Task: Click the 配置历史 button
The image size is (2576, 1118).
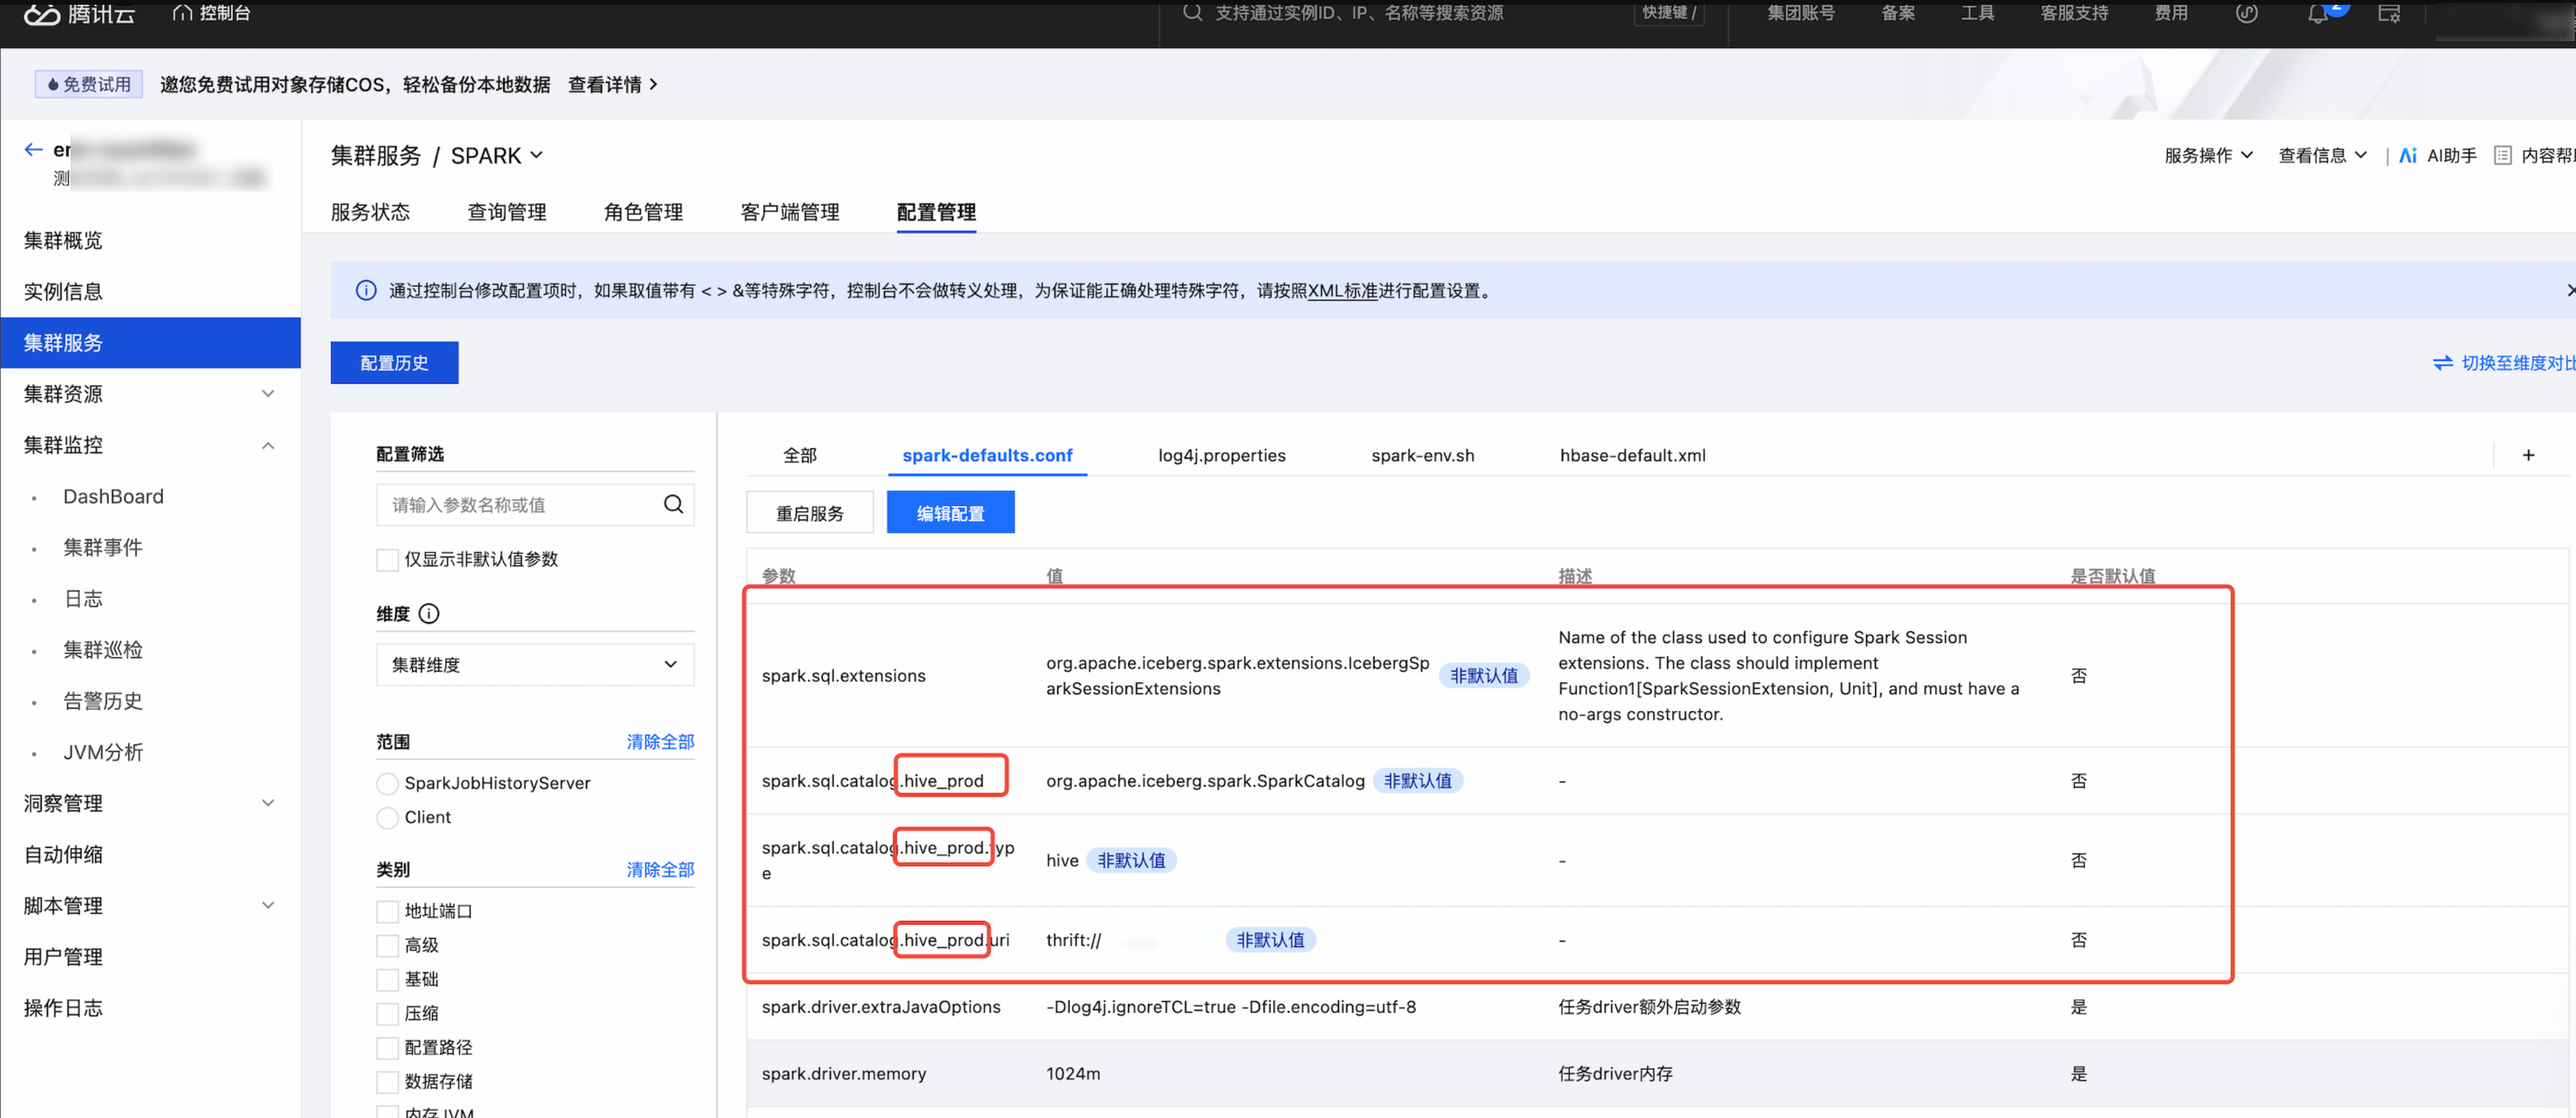Action: tap(394, 362)
